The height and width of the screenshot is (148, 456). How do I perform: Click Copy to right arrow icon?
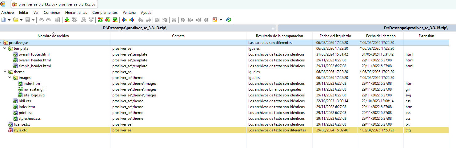124,20
